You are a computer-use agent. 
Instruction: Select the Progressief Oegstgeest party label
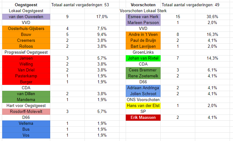(x=26, y=52)
